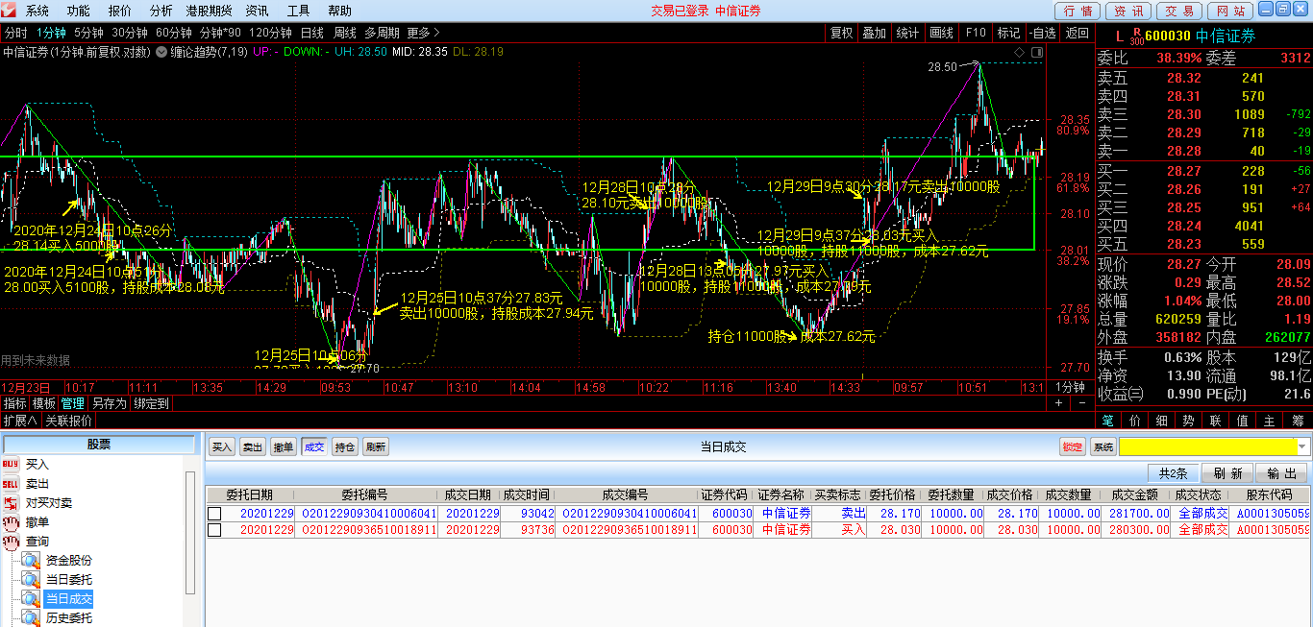Click the SELL icon next to 卖出
1313x627 pixels.
[11, 484]
